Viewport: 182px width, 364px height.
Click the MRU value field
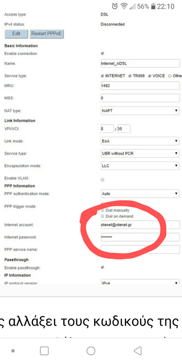140,85
